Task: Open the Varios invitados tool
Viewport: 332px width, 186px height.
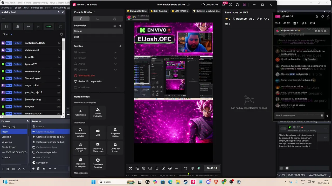Action: pos(98,113)
